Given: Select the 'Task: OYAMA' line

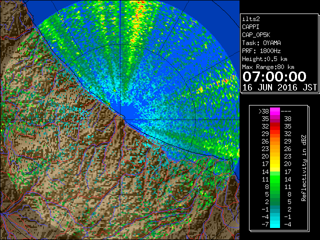Looking at the screenshot, I should 261,43.
